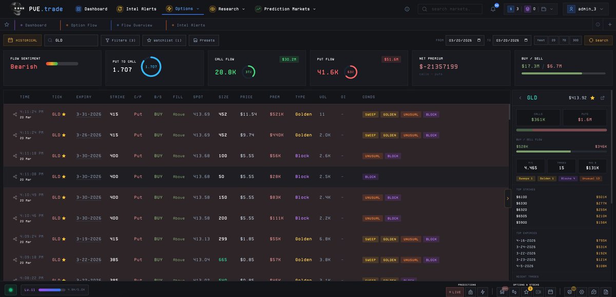
Task: Expand the Prediction Markets dropdown
Action: click(285, 9)
